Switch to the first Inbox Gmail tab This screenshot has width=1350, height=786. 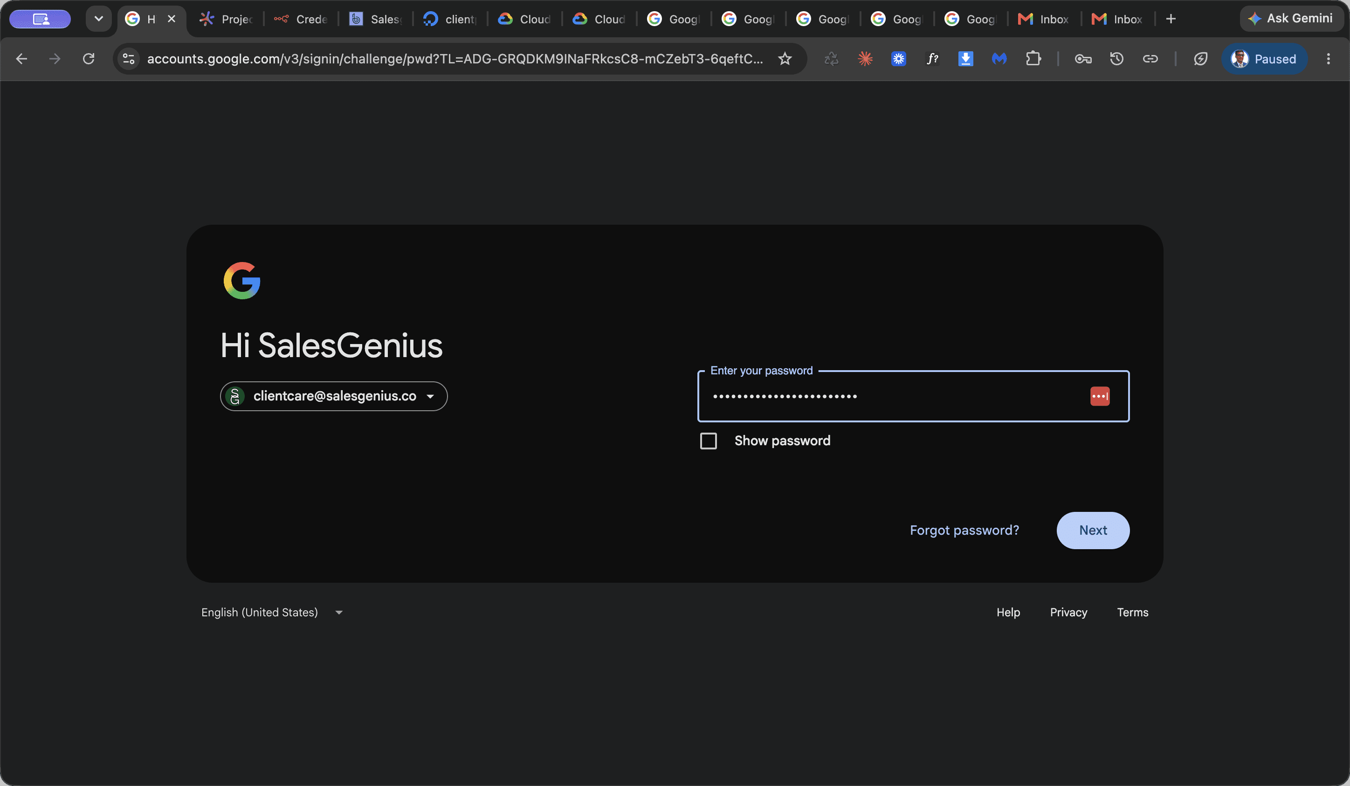(x=1044, y=19)
